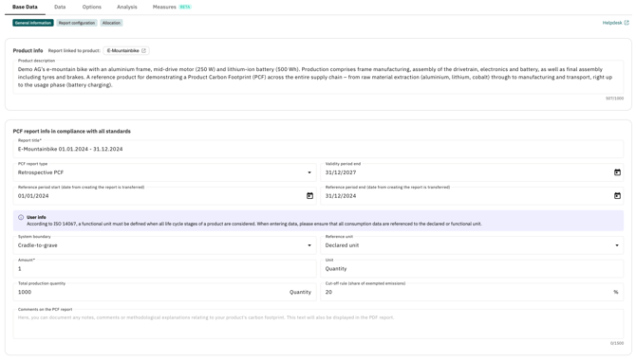Open calendar picker for Reference period start
636x361 pixels.
(309, 196)
